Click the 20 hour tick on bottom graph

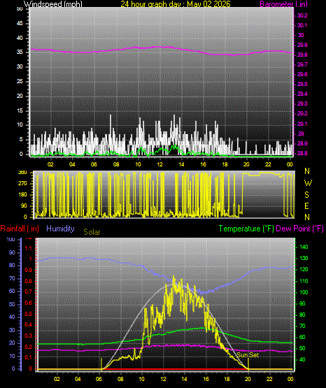[248, 379]
